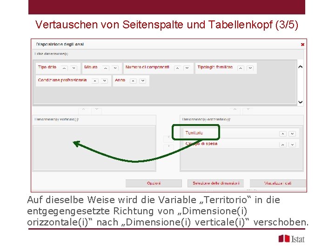335x251 pixels.
Task: Select the Misura dimension label
Action: click(91, 67)
